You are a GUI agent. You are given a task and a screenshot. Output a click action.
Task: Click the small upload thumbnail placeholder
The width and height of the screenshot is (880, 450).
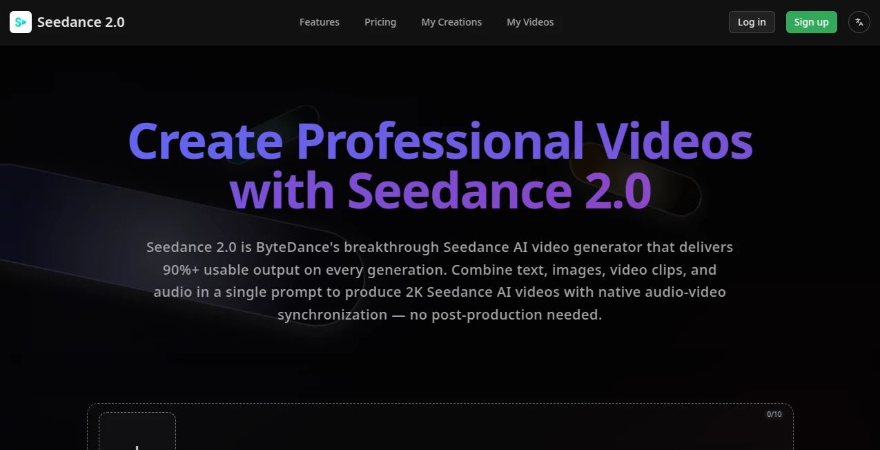coord(137,435)
